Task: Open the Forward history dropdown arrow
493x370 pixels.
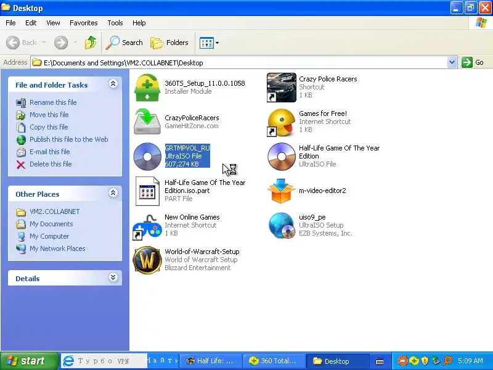Action: (75, 43)
